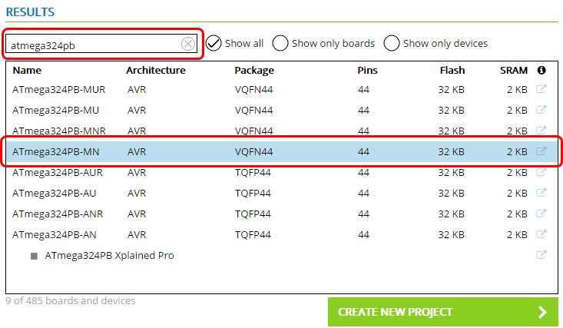This screenshot has width=563, height=328.
Task: Open external link for ATmega324PB-MN
Action: tap(541, 151)
